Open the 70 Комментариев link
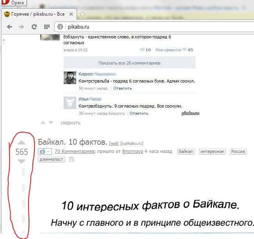Image resolution: width=254 pixels, height=239 pixels. coord(74,151)
